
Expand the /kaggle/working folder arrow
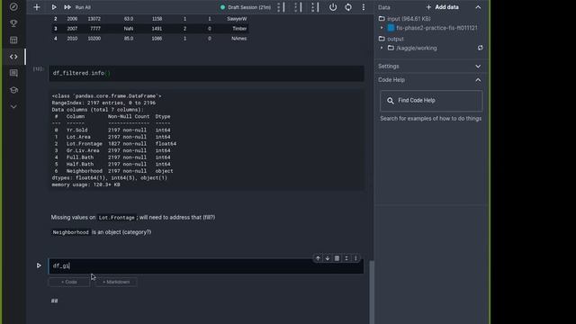click(x=382, y=48)
